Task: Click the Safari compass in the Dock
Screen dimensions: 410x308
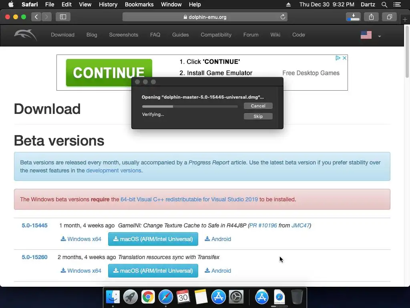Action: (165, 297)
